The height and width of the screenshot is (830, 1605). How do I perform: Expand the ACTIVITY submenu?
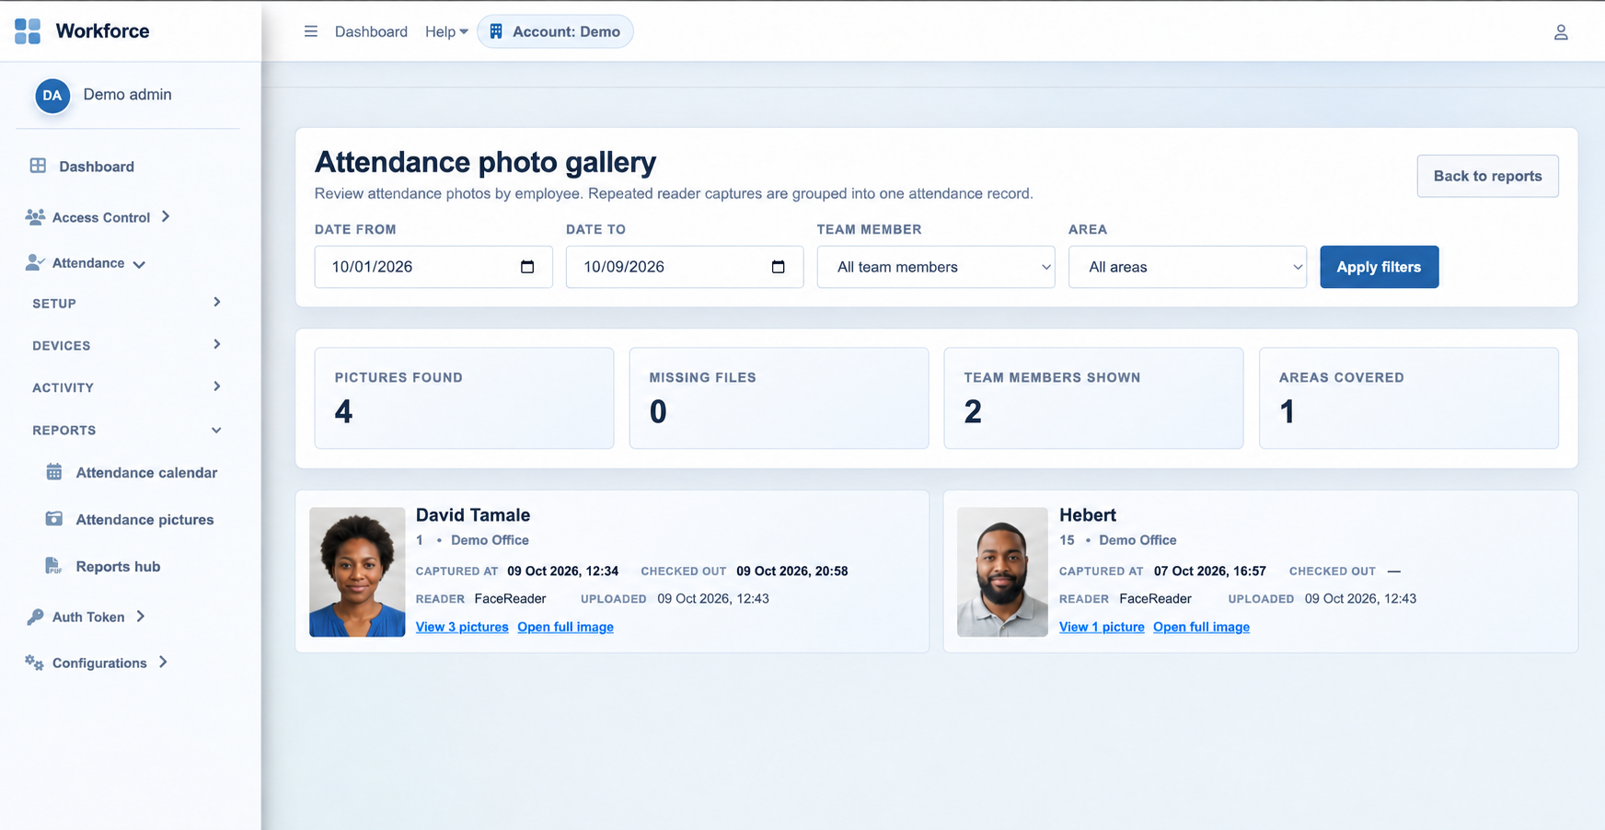[x=127, y=387]
